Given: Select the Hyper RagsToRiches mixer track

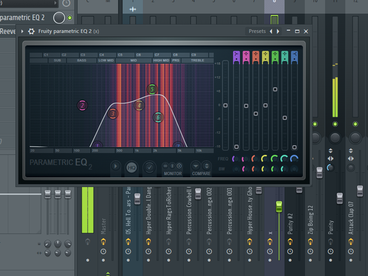Looking at the screenshot, I should [x=168, y=211].
